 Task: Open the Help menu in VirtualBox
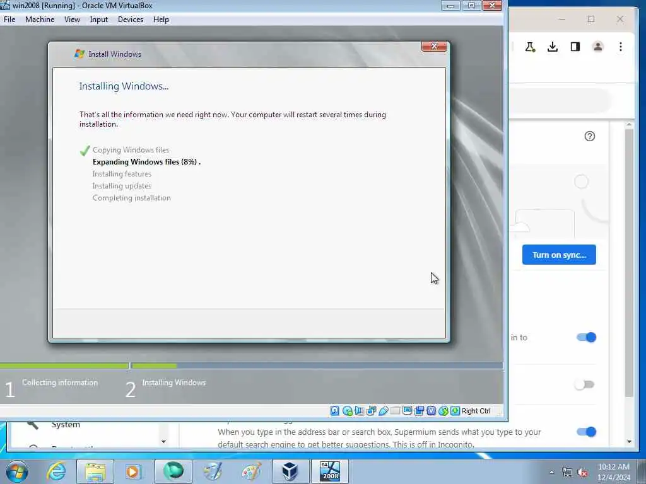[161, 20]
